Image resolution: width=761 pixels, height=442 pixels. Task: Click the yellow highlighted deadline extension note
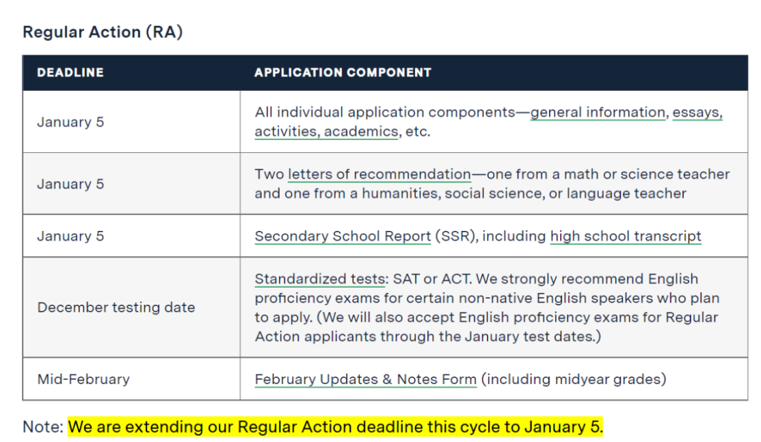(335, 428)
